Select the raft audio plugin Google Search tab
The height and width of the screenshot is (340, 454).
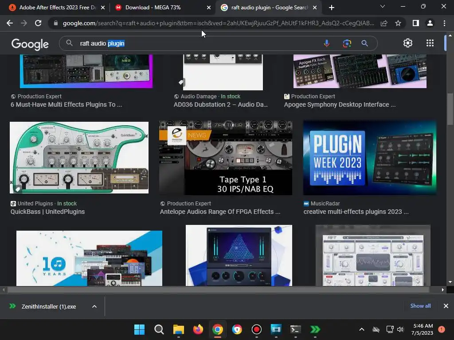tap(268, 8)
